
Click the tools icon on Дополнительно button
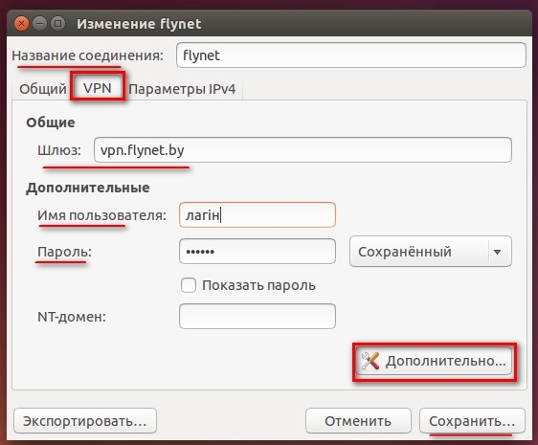coord(370,361)
